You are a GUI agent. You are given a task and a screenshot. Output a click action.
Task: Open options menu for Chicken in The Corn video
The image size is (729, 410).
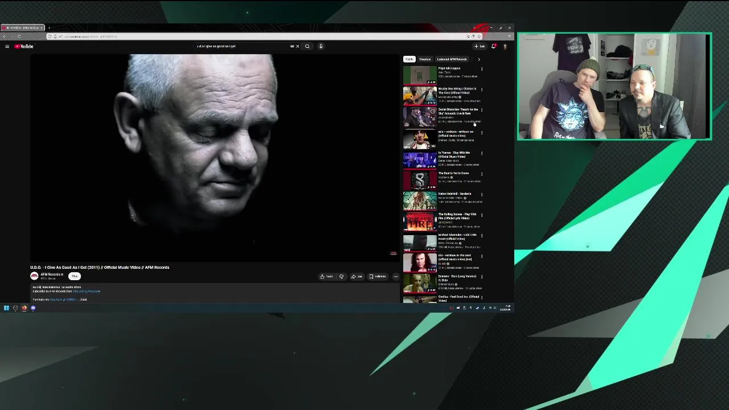coord(482,89)
